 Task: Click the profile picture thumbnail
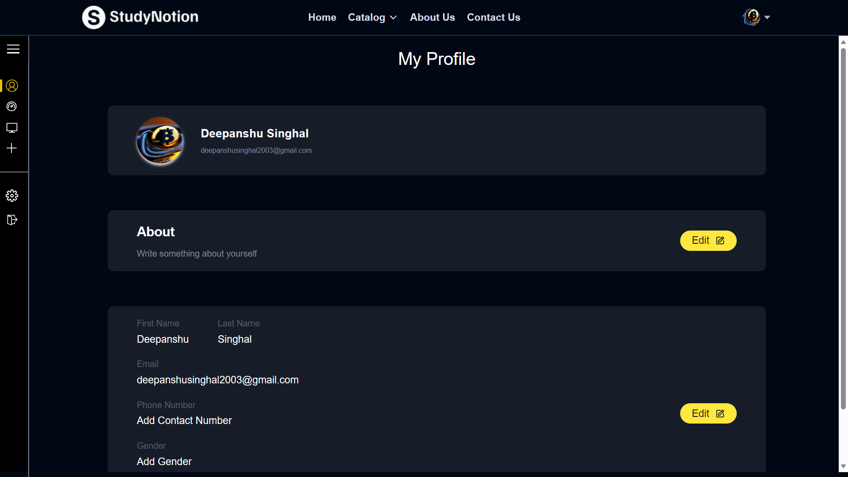tap(160, 140)
